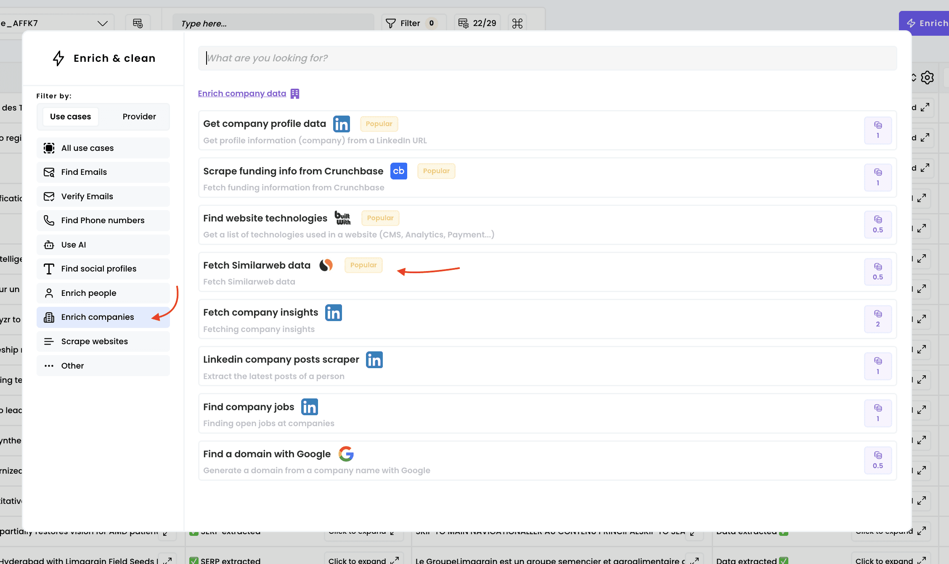Click the BuiltWith icon on website technologies
The image size is (949, 564).
[x=342, y=218]
